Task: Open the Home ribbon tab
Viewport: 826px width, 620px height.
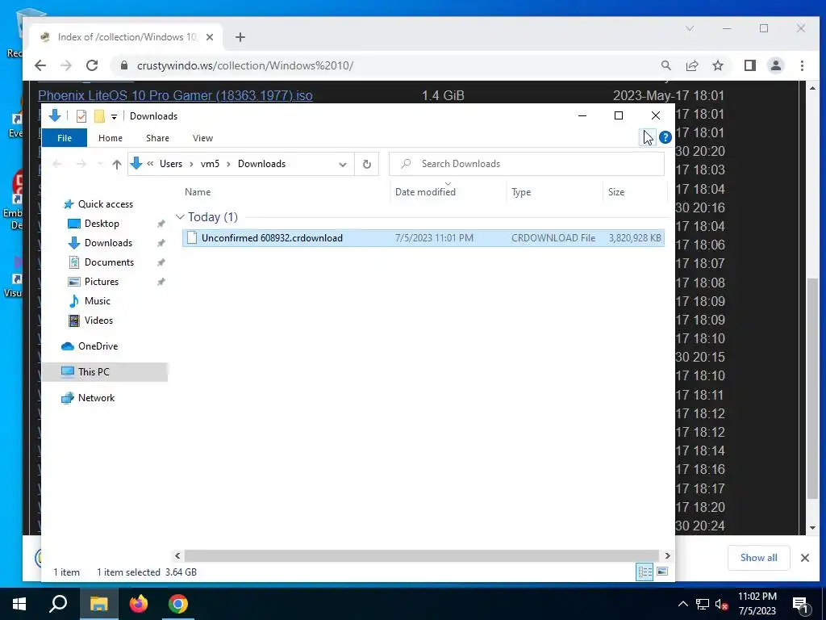Action: tap(110, 138)
